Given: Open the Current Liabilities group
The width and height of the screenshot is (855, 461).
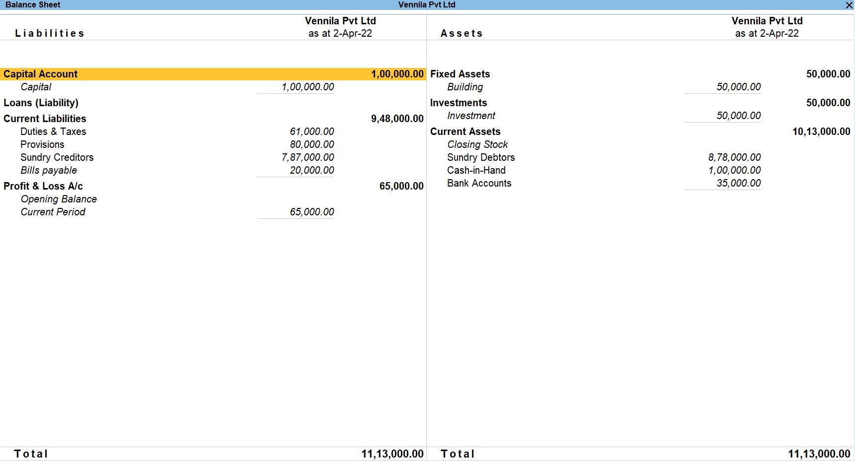Looking at the screenshot, I should 45,119.
